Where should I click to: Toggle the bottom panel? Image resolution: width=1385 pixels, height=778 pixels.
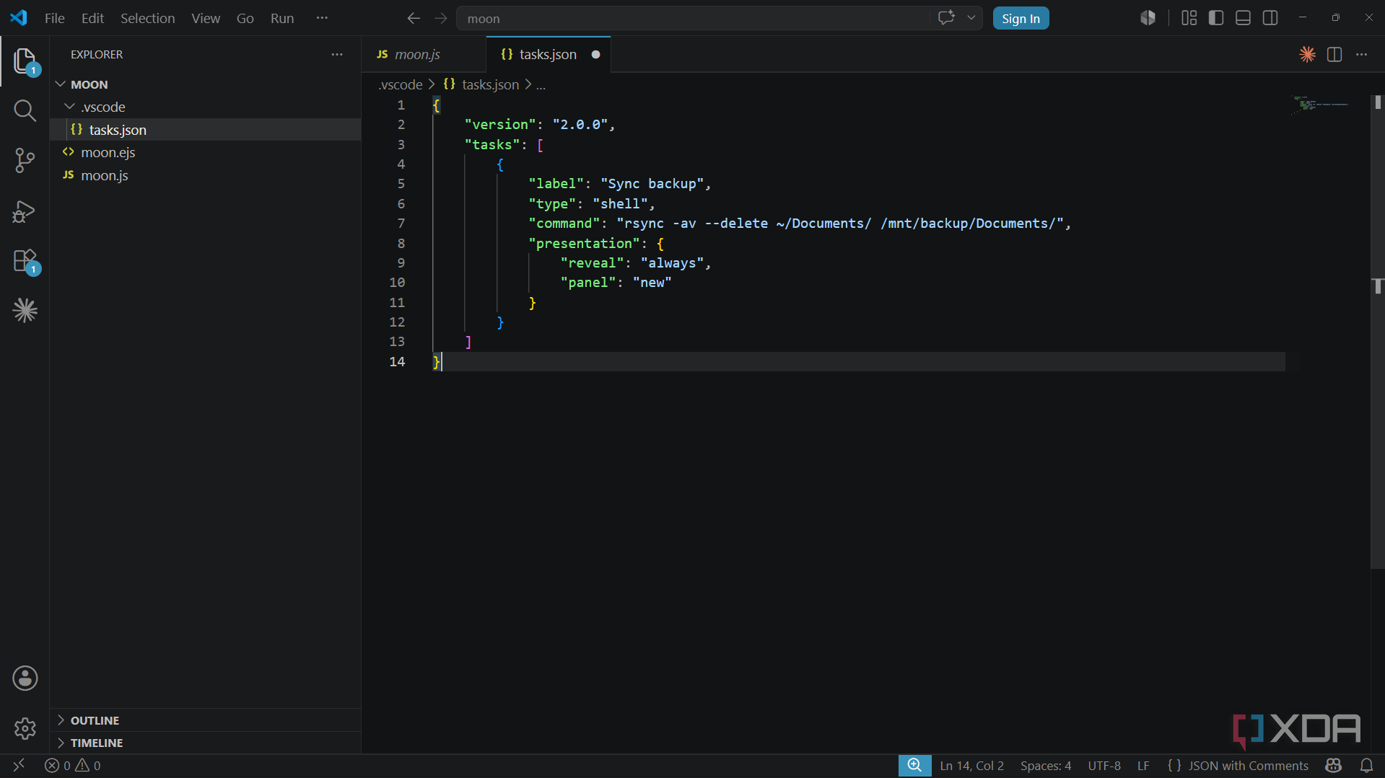[x=1243, y=18]
